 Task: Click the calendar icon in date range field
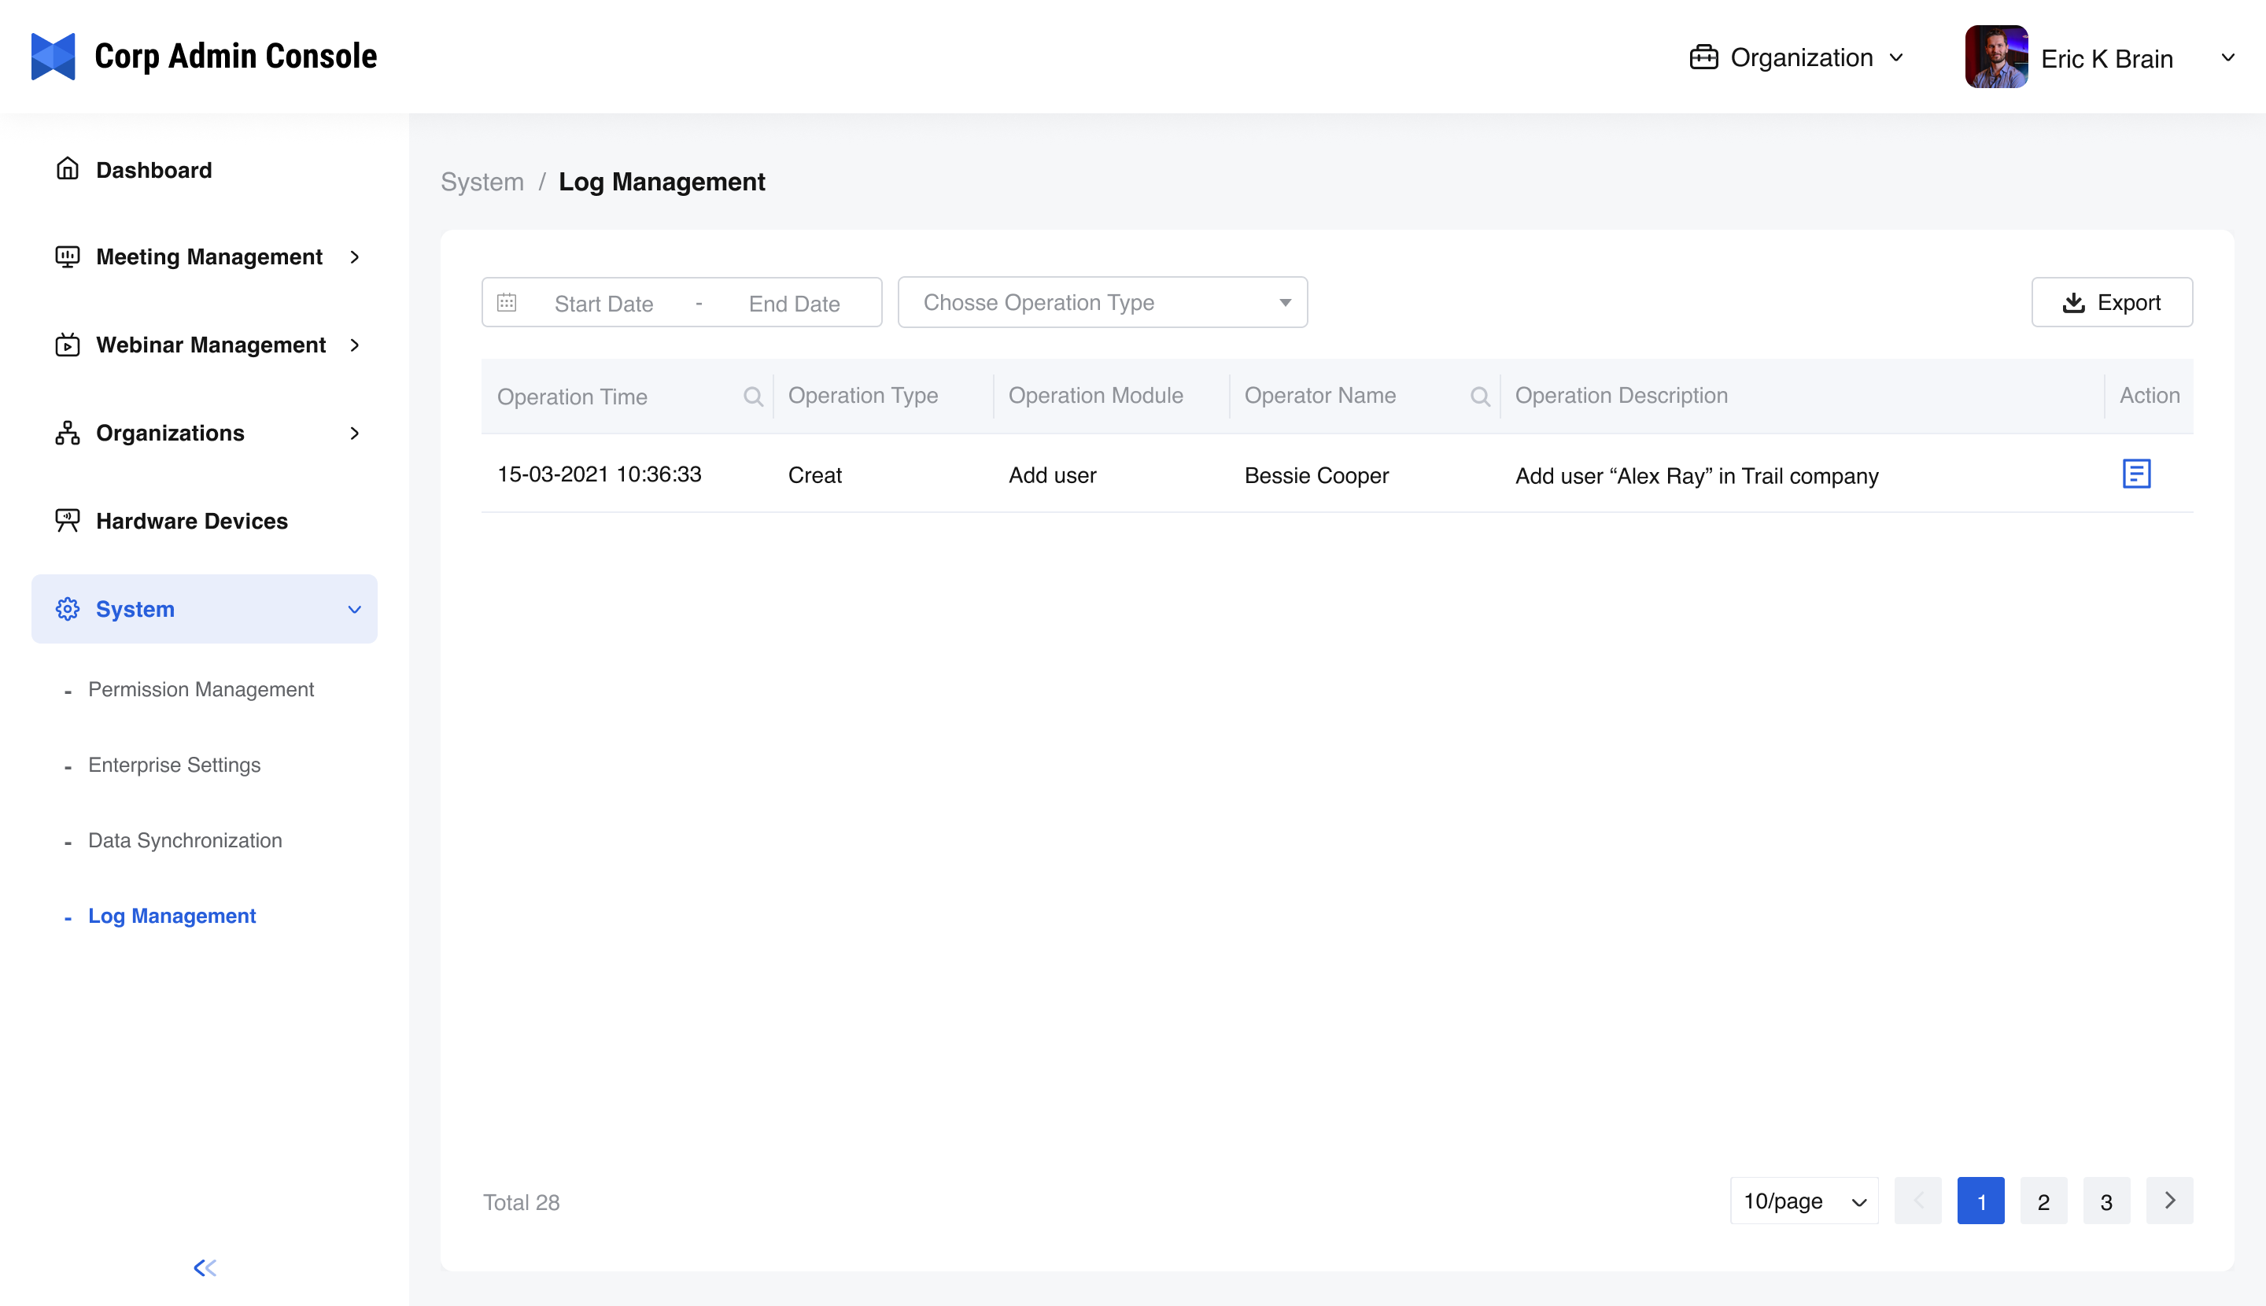(507, 303)
